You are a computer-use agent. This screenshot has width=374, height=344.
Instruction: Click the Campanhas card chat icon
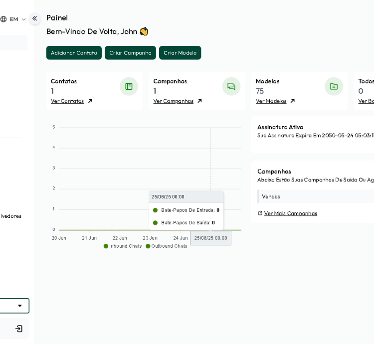pos(231,86)
